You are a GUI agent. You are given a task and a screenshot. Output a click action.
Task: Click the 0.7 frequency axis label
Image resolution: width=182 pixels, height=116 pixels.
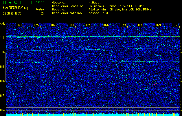tap(2, 96)
